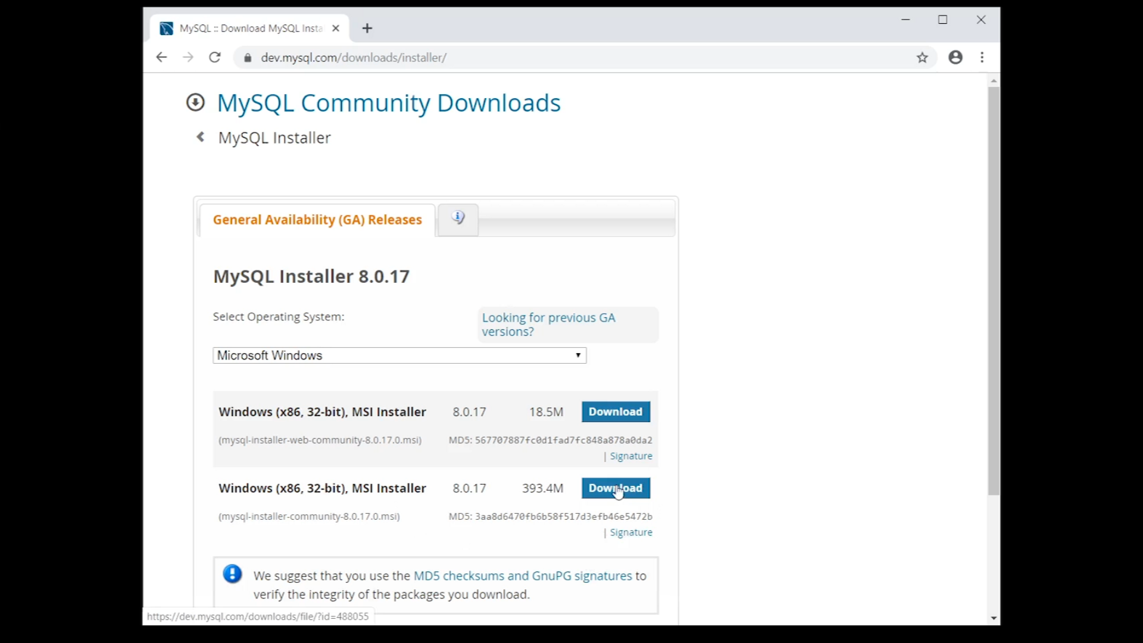Click the browser forward arrow
This screenshot has height=643, width=1143.
(188, 58)
